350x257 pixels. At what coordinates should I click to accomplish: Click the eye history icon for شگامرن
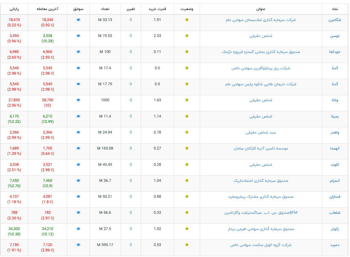(x=79, y=20)
